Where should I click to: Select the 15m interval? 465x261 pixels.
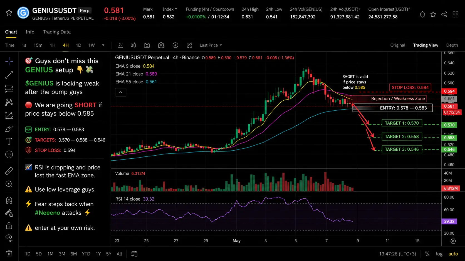pyautogui.click(x=38, y=45)
